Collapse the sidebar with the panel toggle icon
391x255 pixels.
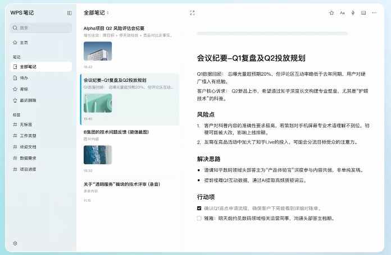(69, 13)
